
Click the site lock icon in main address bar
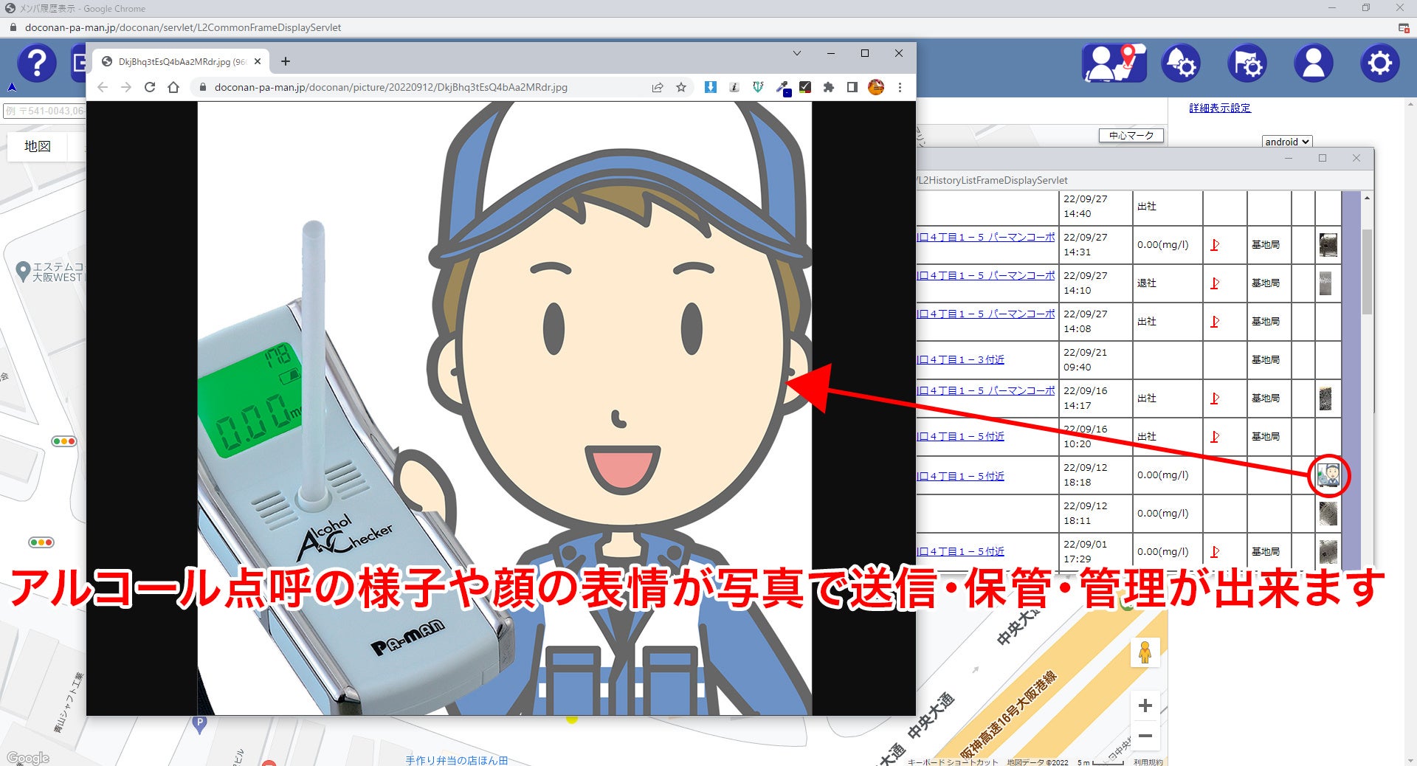tap(13, 27)
